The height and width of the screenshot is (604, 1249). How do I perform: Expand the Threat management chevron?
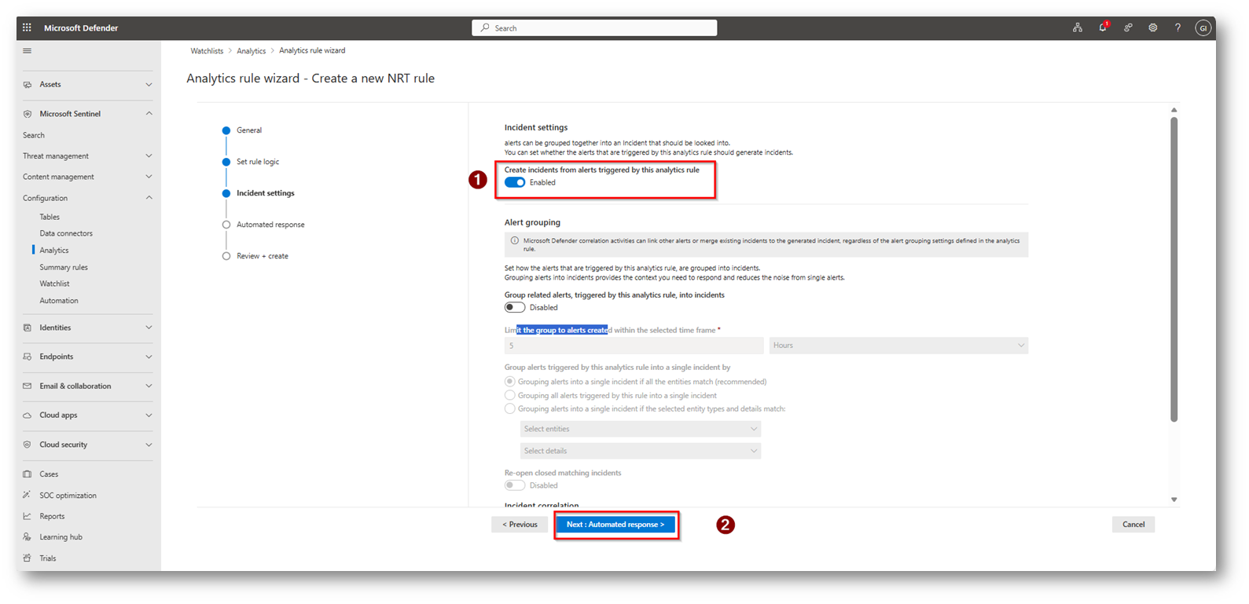[149, 156]
